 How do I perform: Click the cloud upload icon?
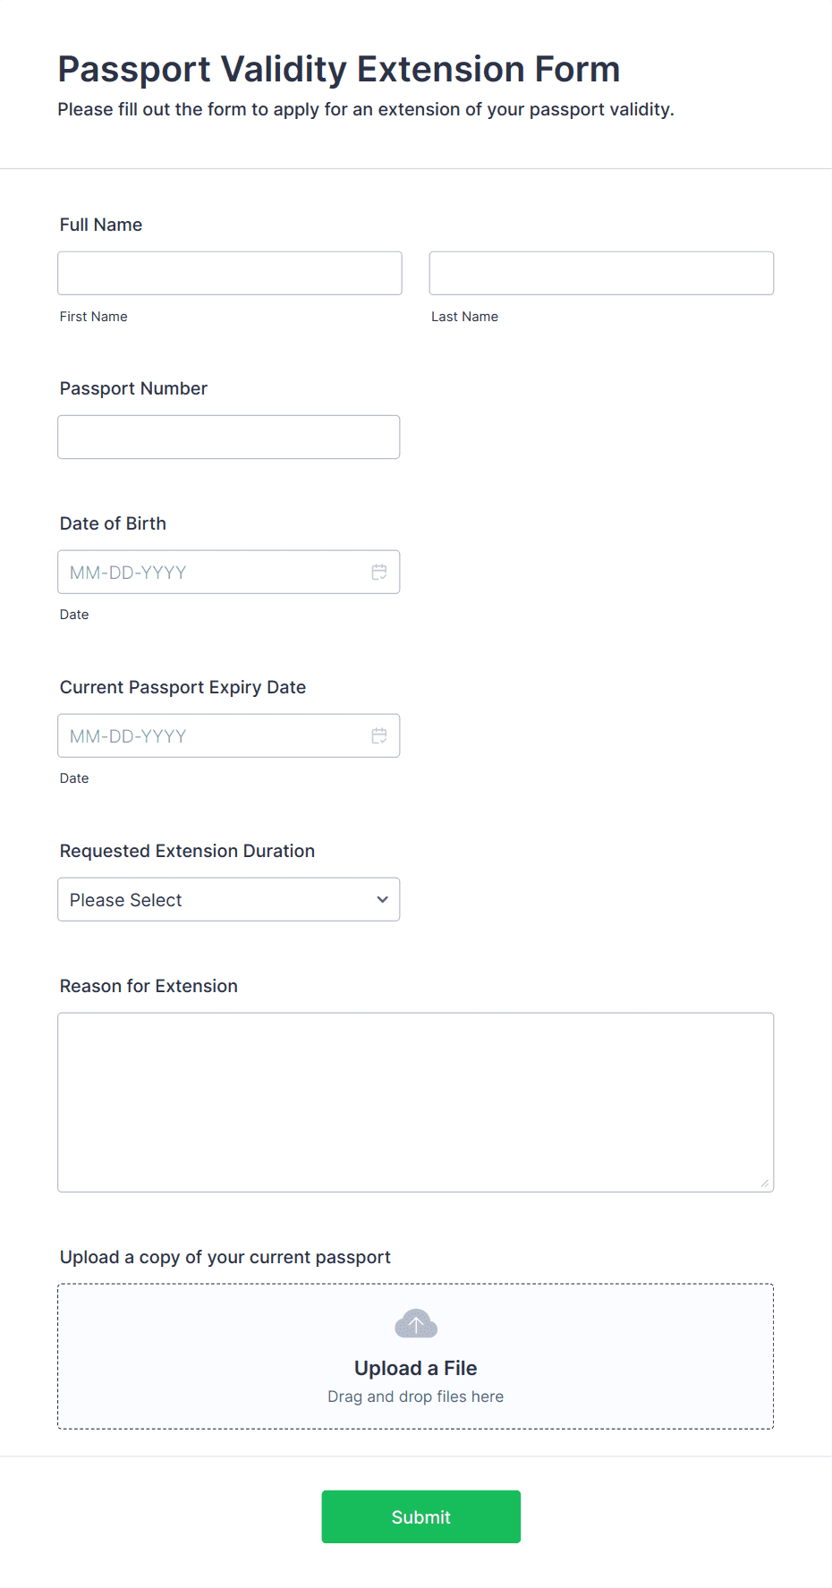click(416, 1324)
